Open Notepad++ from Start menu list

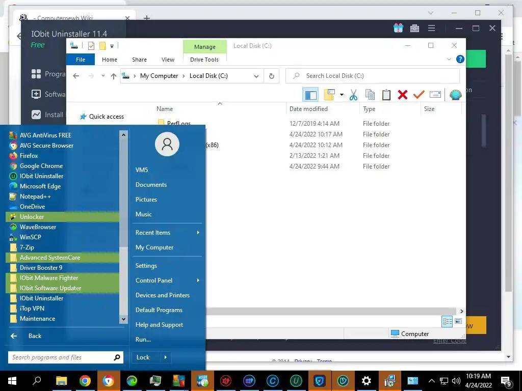pos(62,197)
